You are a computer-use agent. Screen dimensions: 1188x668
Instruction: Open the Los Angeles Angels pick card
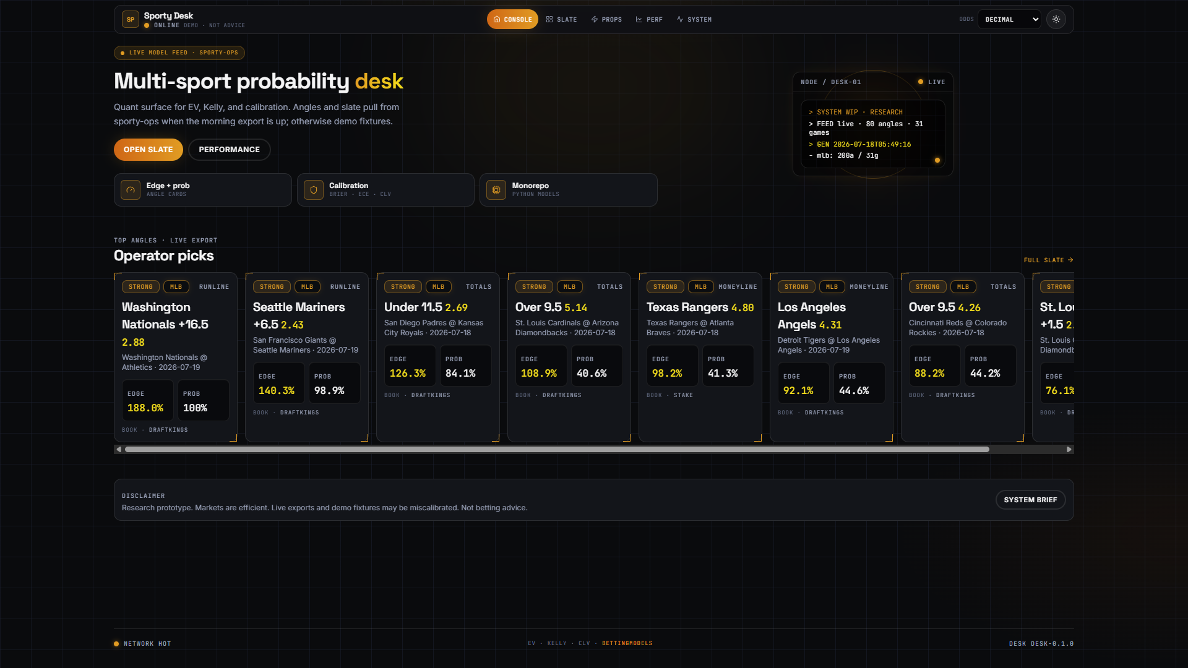click(832, 357)
